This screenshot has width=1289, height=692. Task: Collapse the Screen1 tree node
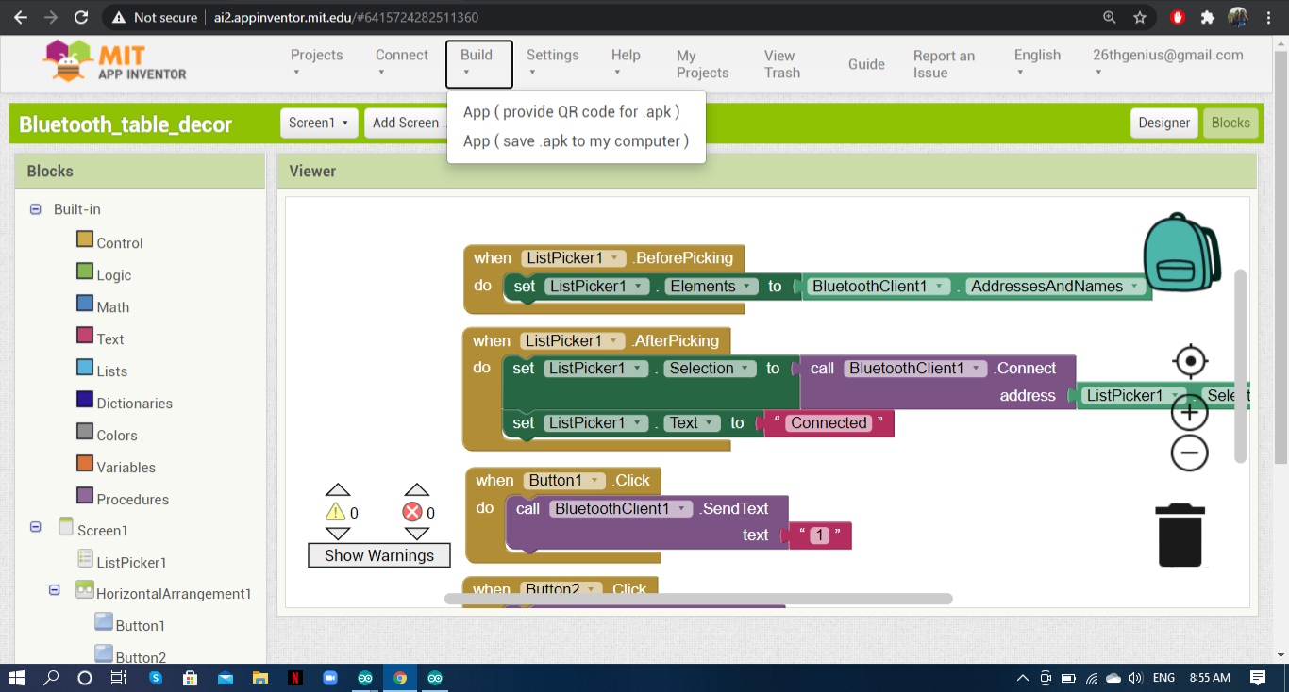[36, 528]
